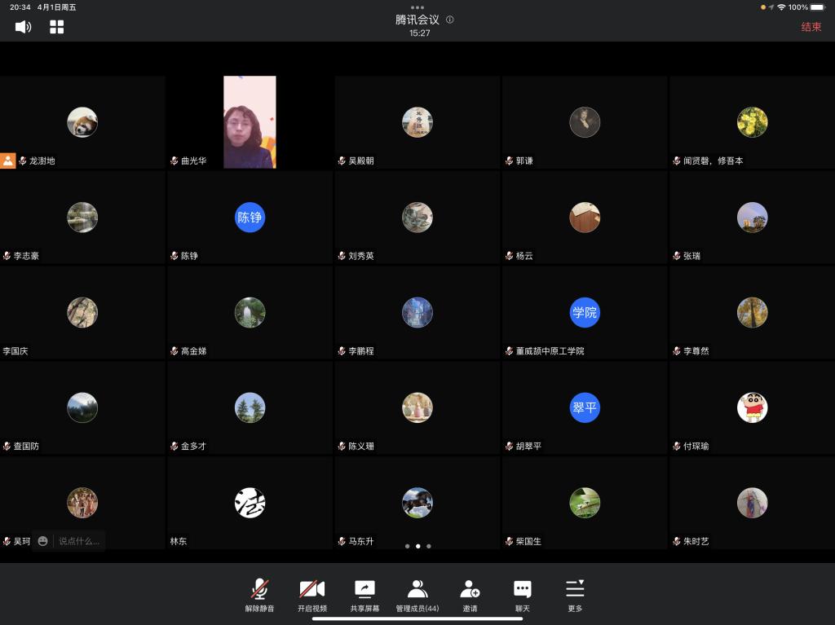
Task: Tap the page indicator dots
Action: coord(417,546)
